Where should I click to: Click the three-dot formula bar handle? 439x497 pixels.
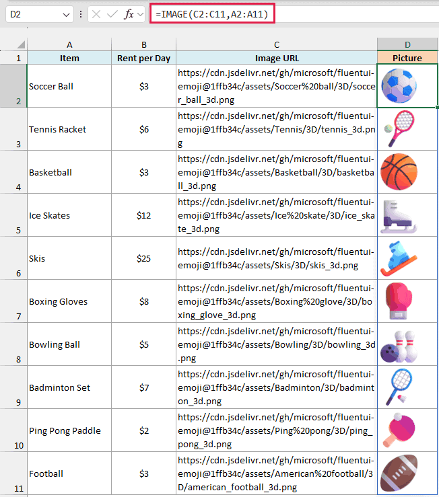point(81,14)
